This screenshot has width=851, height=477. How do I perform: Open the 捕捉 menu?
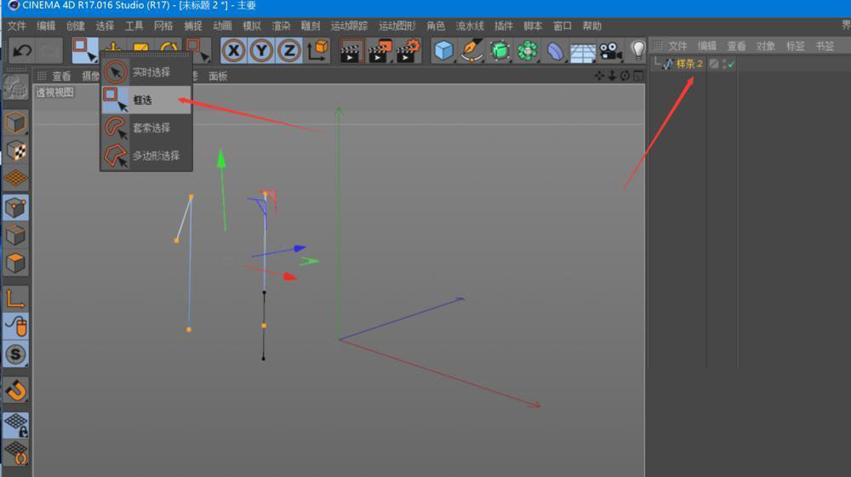(192, 26)
